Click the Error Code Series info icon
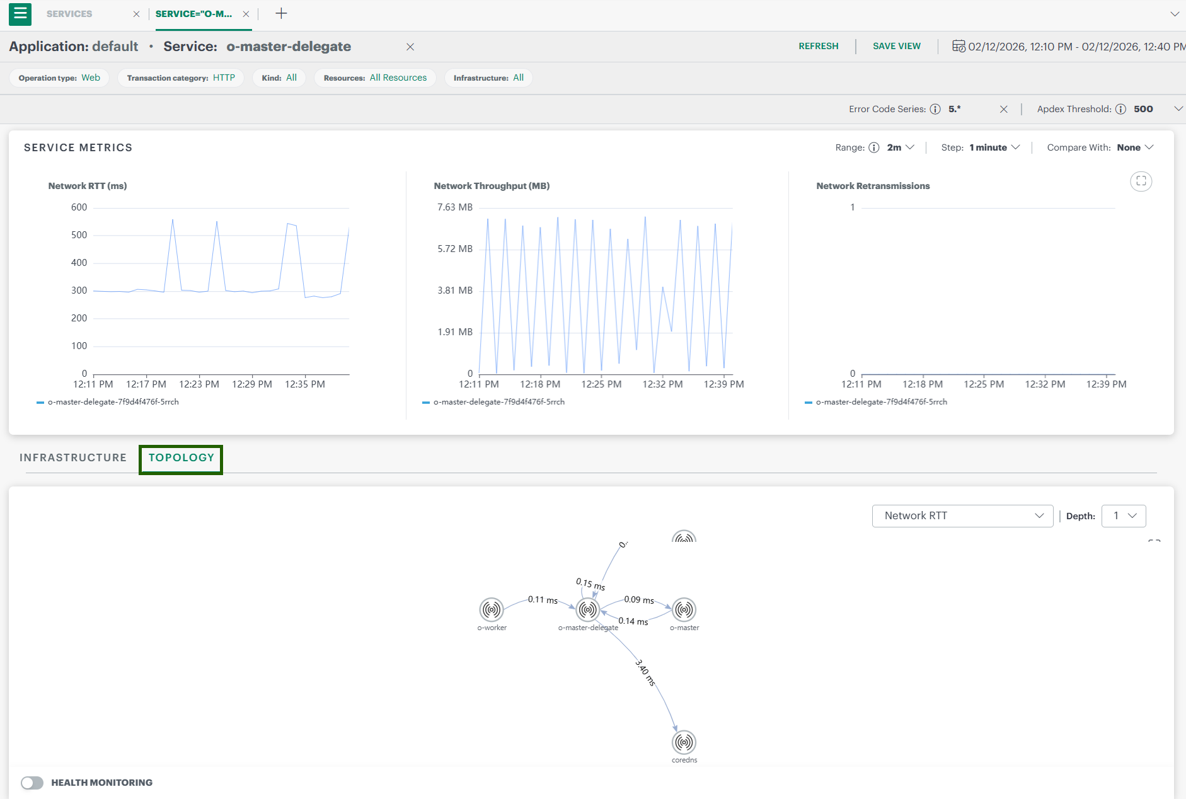Viewport: 1186px width, 799px height. click(935, 109)
